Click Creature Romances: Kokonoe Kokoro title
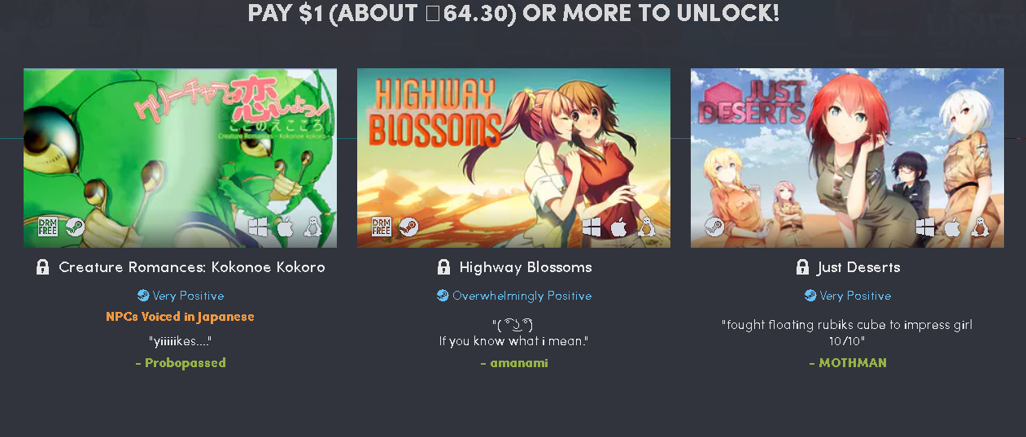Screen dimensions: 1026x437 [x=192, y=267]
